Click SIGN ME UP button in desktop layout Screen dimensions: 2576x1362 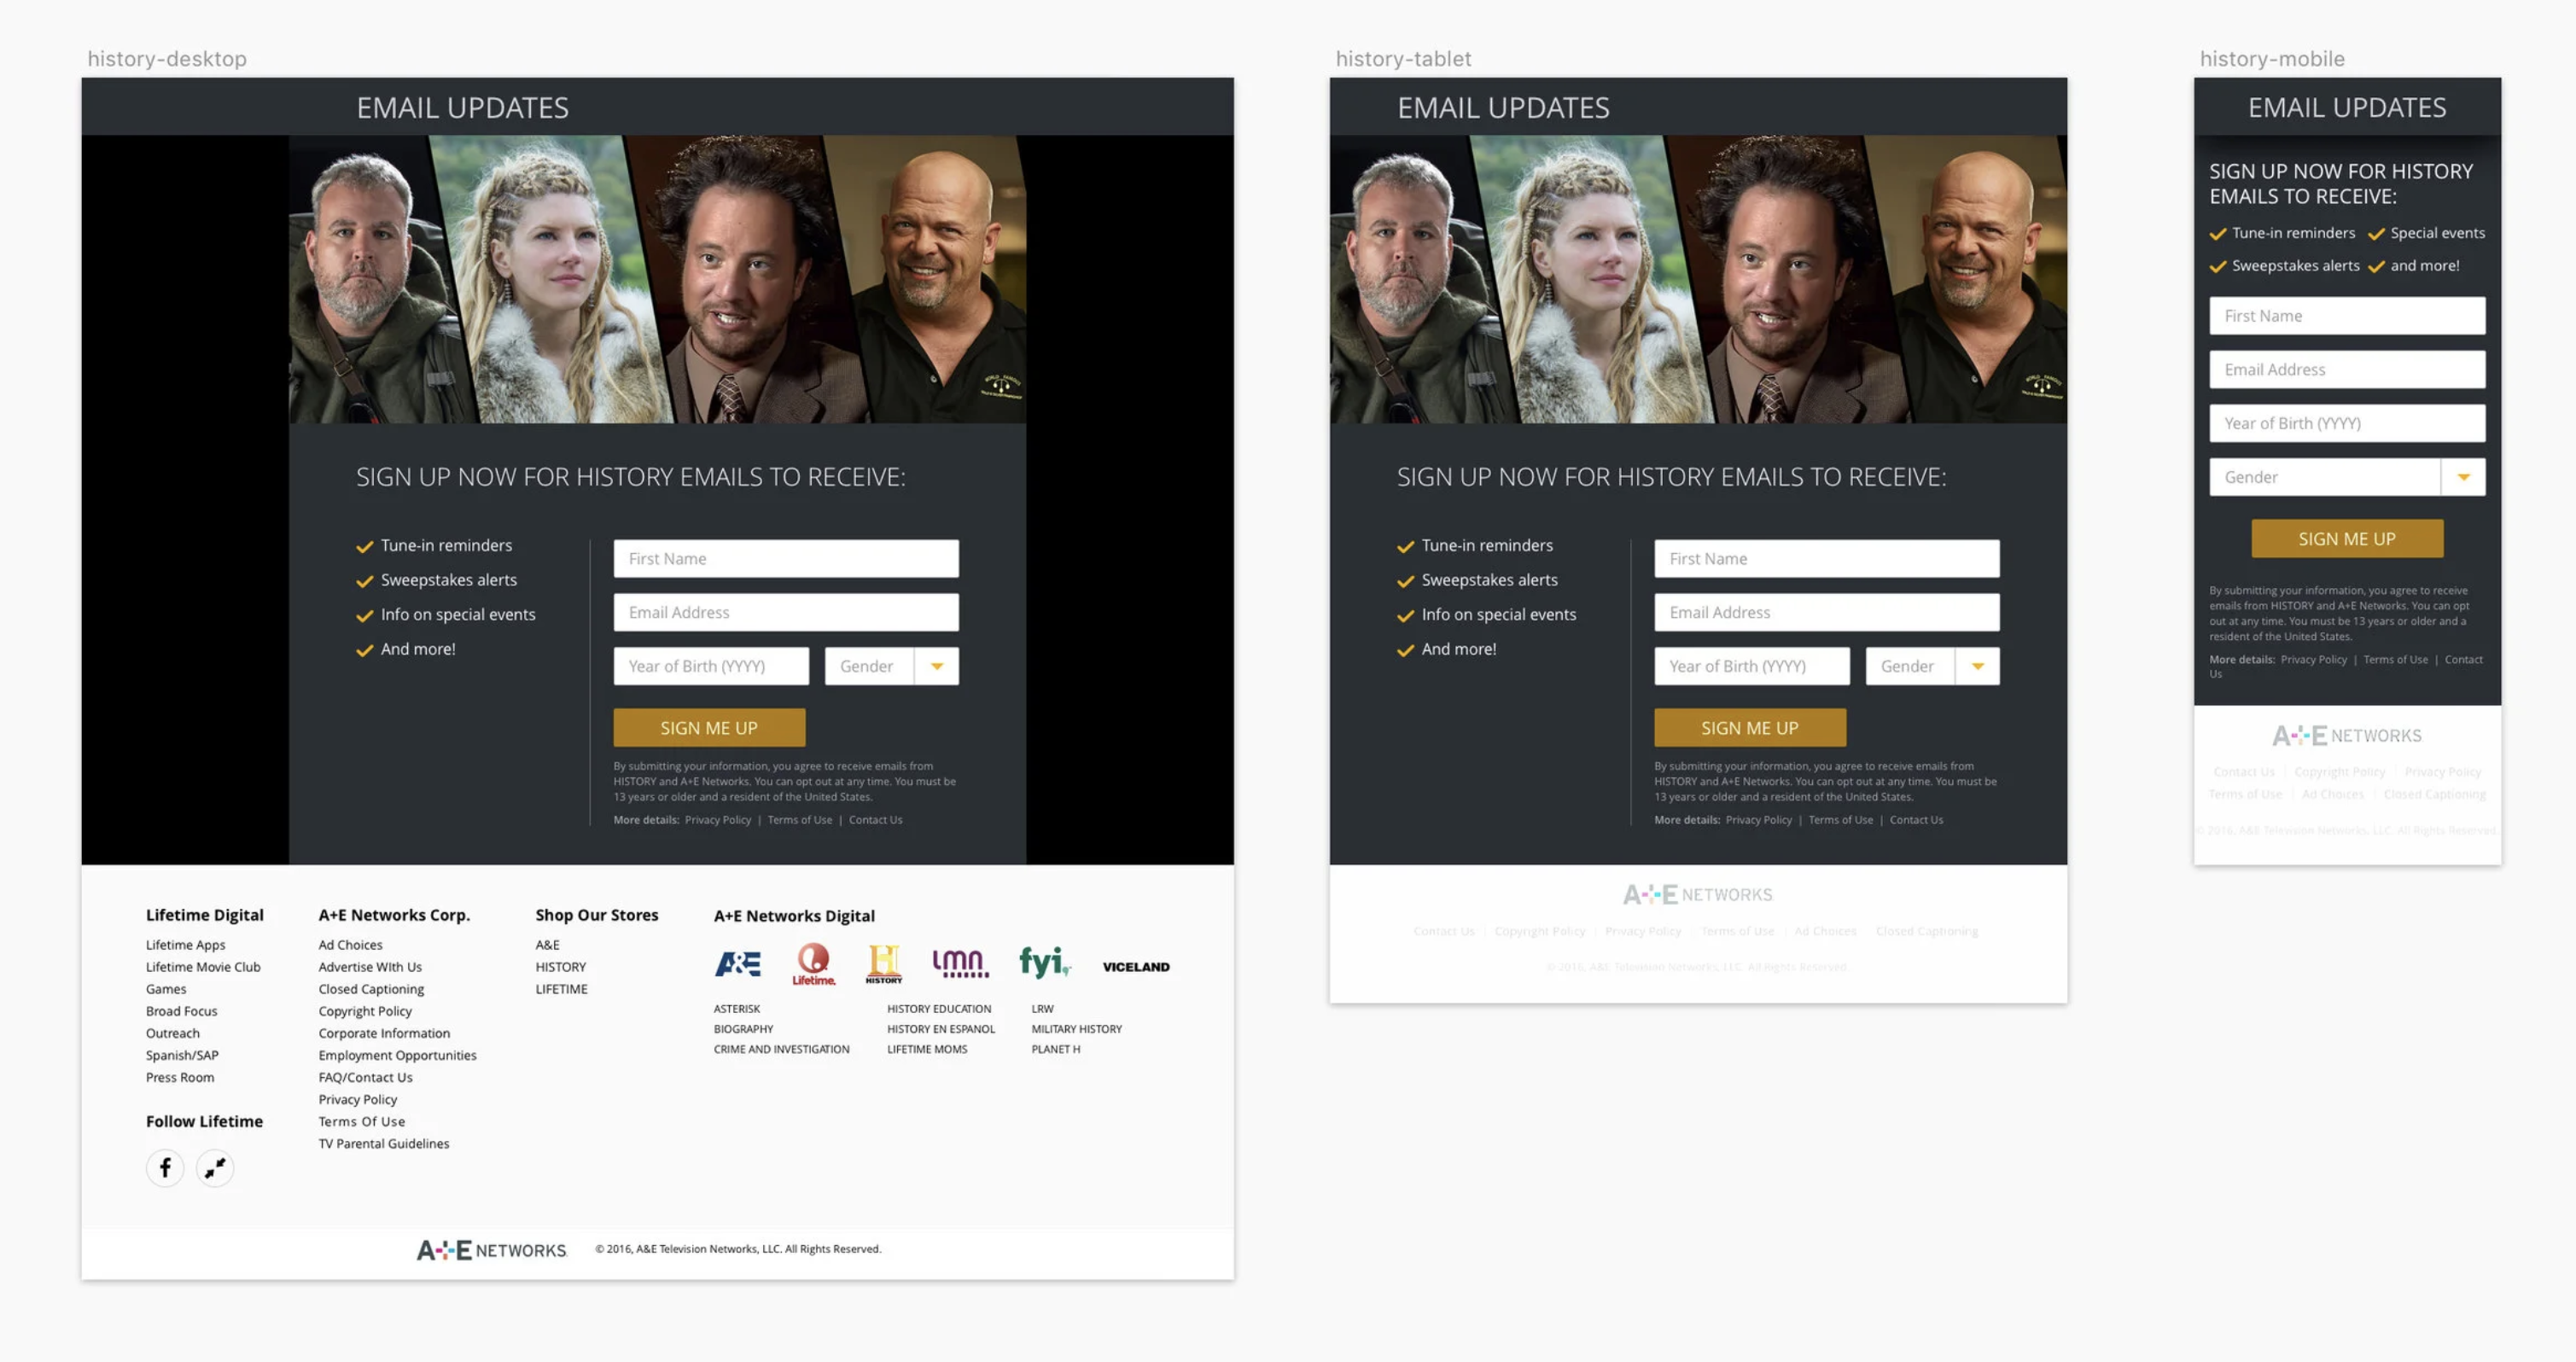pyautogui.click(x=709, y=728)
